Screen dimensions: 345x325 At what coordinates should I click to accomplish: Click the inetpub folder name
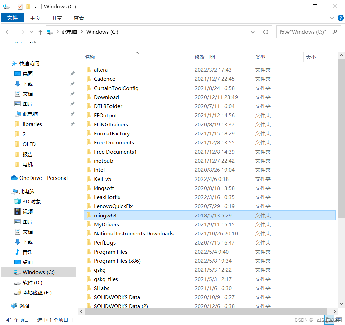pyautogui.click(x=103, y=161)
